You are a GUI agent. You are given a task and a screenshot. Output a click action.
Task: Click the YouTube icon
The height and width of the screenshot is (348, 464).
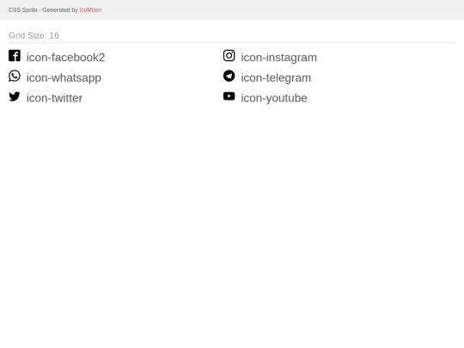pos(229,96)
